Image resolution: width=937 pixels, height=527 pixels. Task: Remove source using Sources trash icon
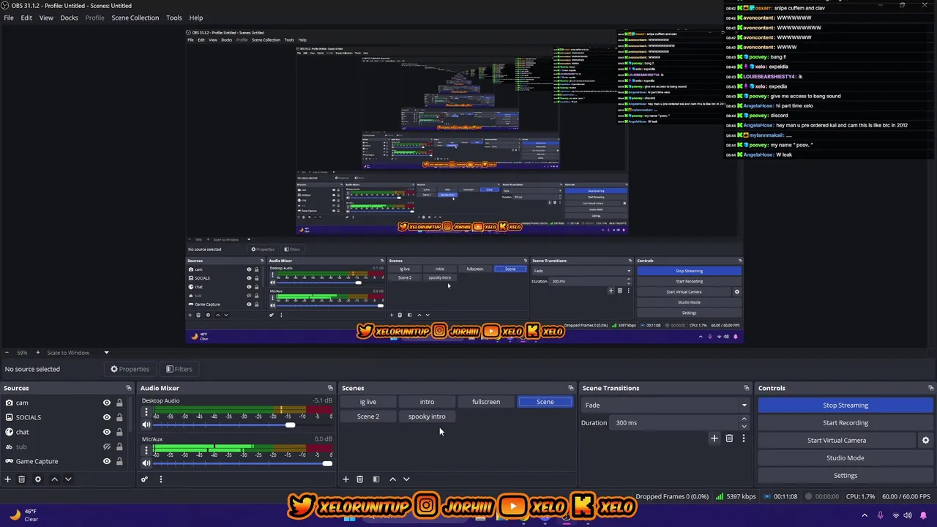click(x=22, y=479)
